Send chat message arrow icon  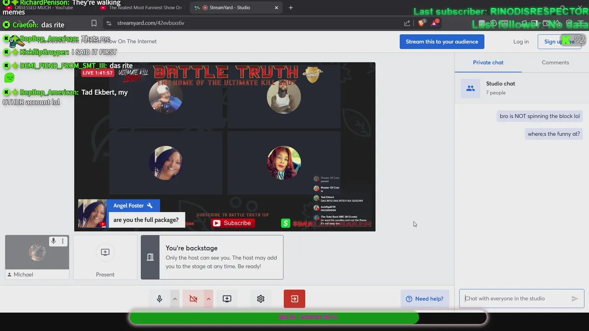(575, 298)
